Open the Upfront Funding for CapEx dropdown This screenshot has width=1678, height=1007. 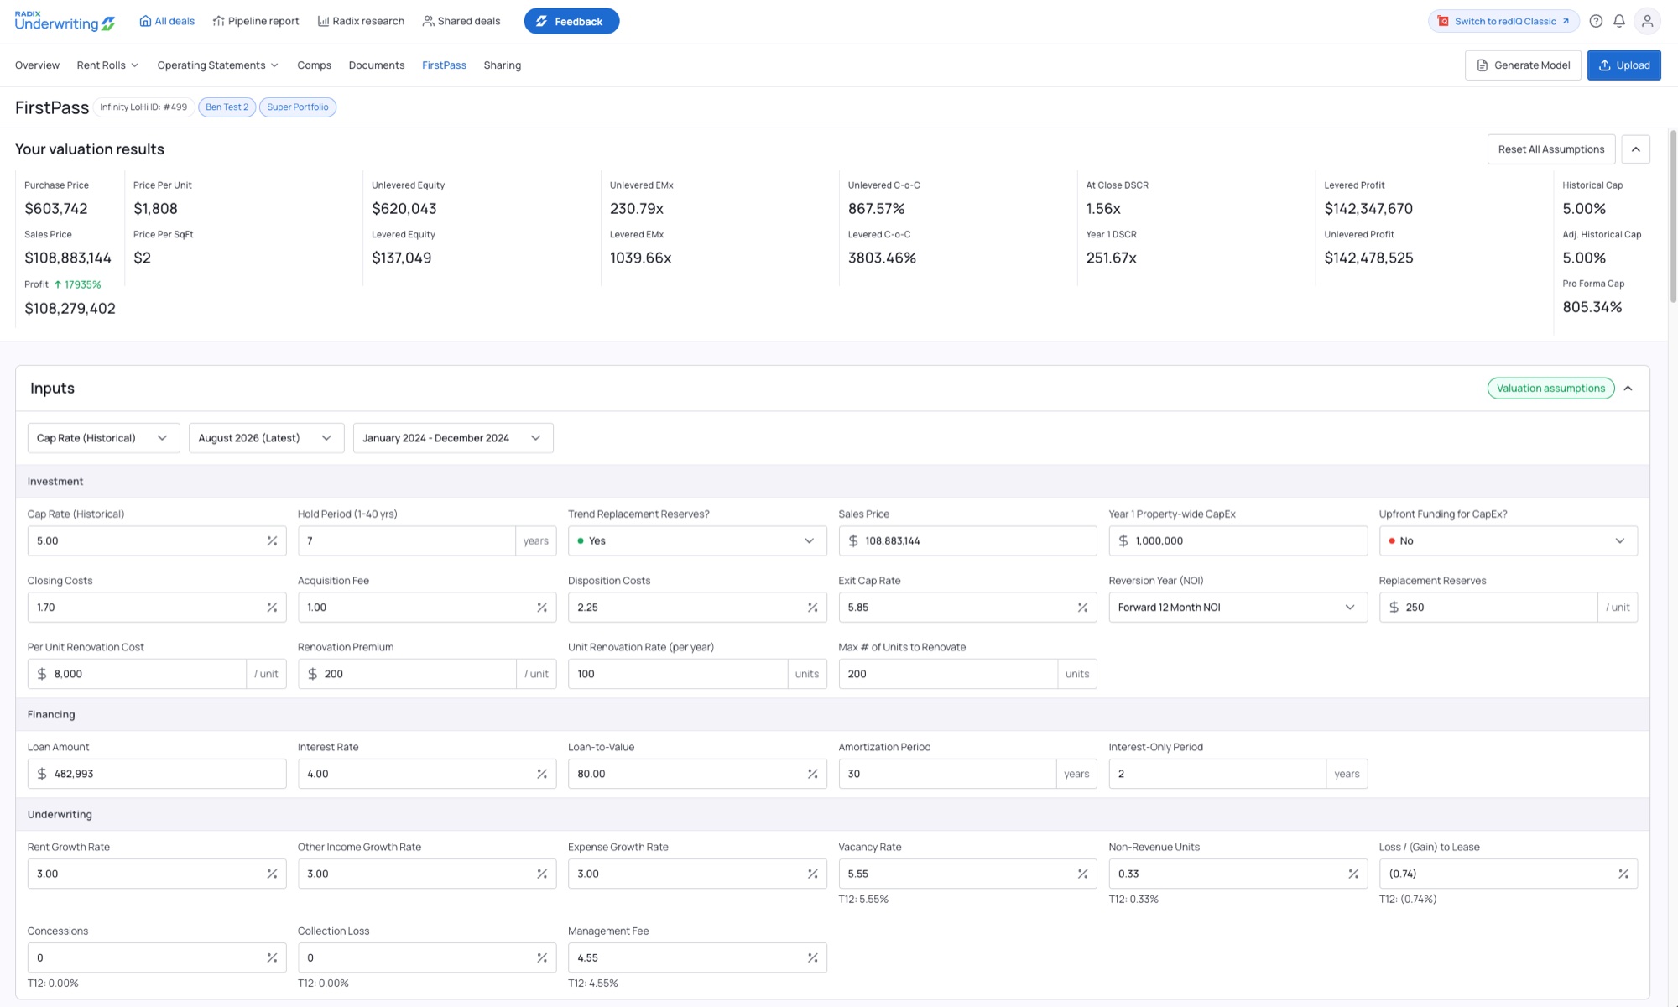1508,540
